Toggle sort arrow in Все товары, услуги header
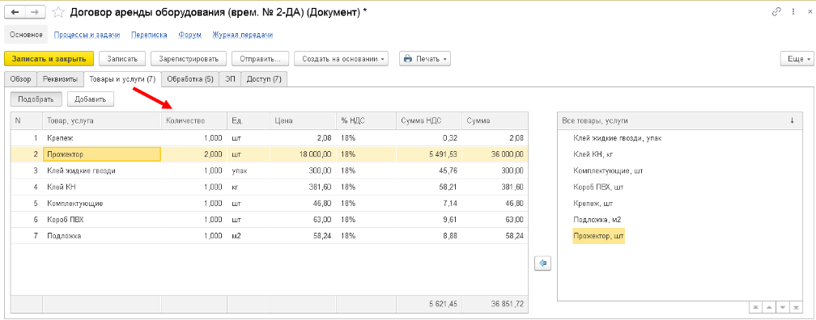 coord(792,120)
